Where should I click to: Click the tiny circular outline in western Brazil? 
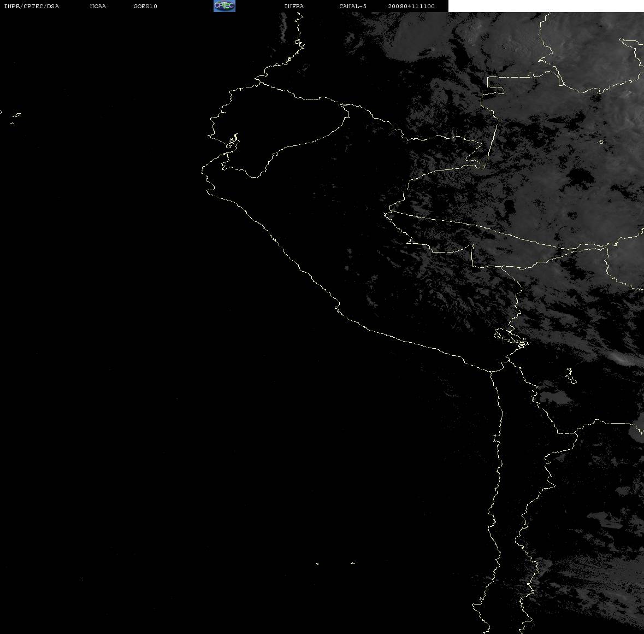601,142
